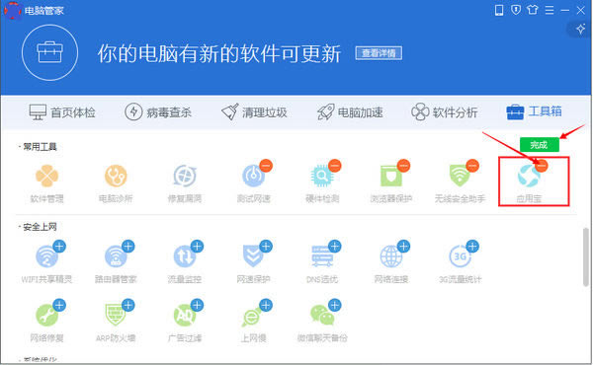Image resolution: width=593 pixels, height=365 pixels.
Task: Select the 上网慢 browser icon
Action: [x=253, y=317]
